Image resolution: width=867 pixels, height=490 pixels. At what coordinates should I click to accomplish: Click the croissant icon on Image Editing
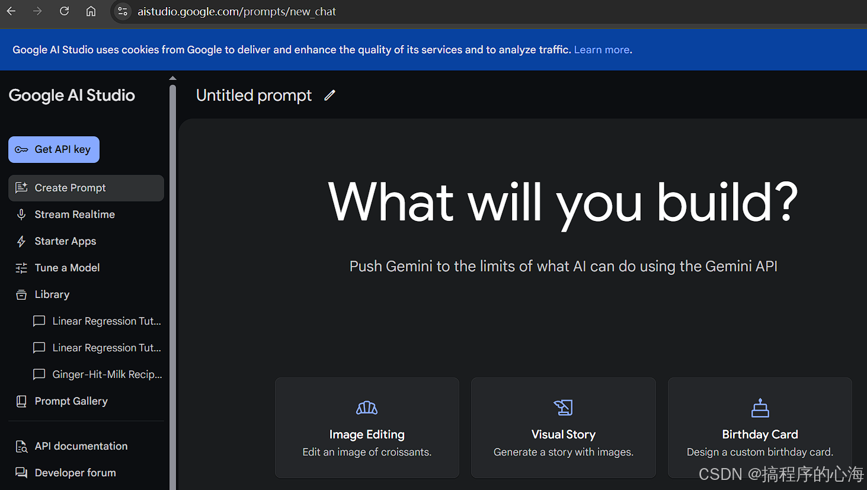click(367, 408)
